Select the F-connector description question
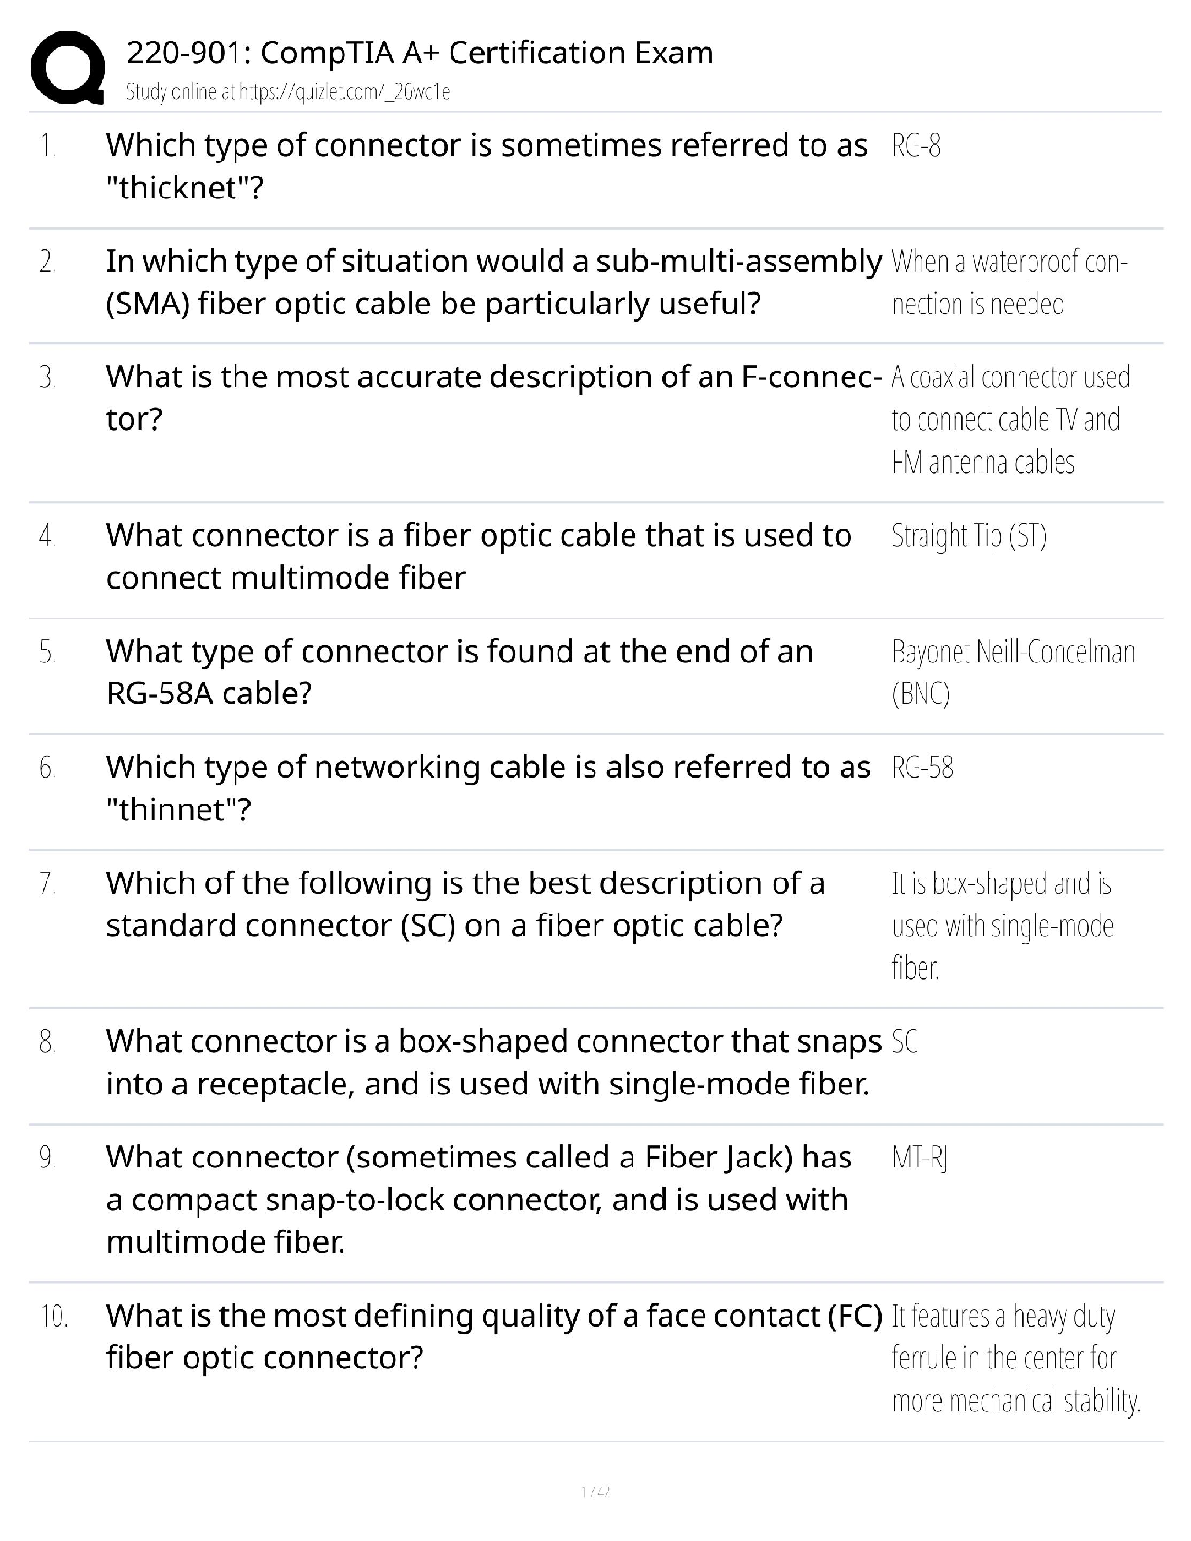 pyautogui.click(x=492, y=397)
